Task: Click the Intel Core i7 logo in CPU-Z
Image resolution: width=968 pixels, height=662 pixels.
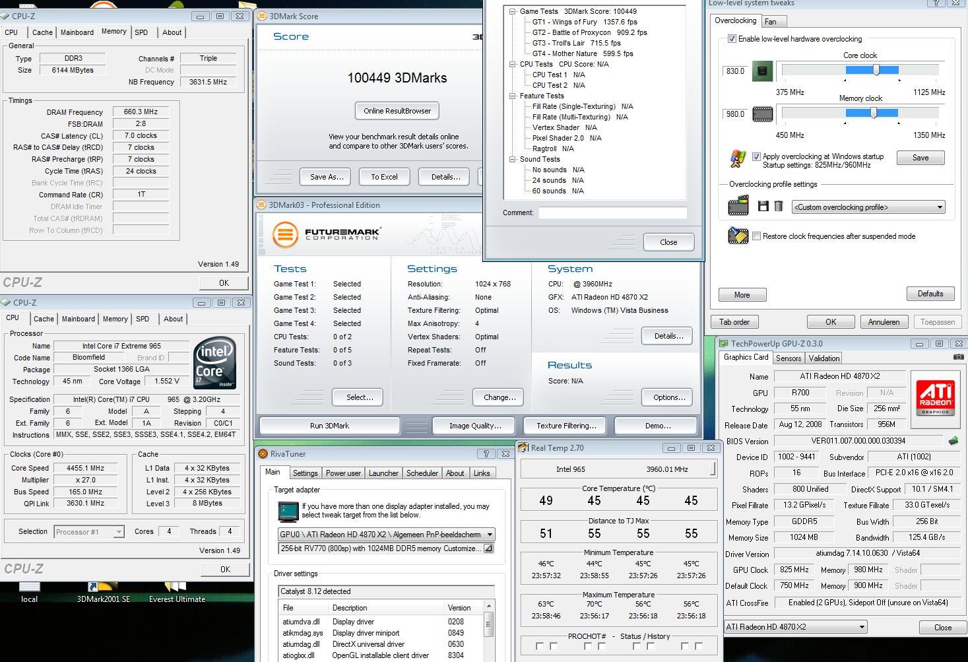Action: [214, 363]
